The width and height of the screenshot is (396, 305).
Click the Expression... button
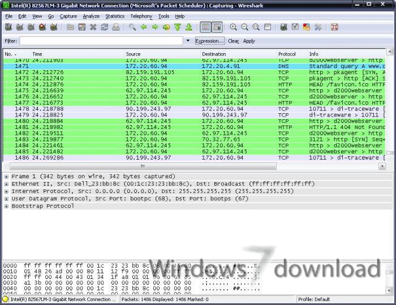pyautogui.click(x=210, y=41)
